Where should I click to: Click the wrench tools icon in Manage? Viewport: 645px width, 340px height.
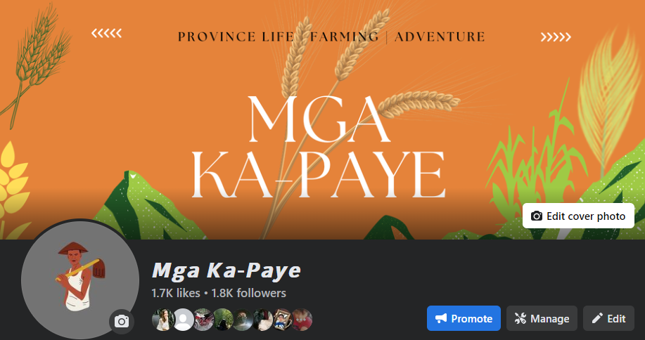click(521, 318)
